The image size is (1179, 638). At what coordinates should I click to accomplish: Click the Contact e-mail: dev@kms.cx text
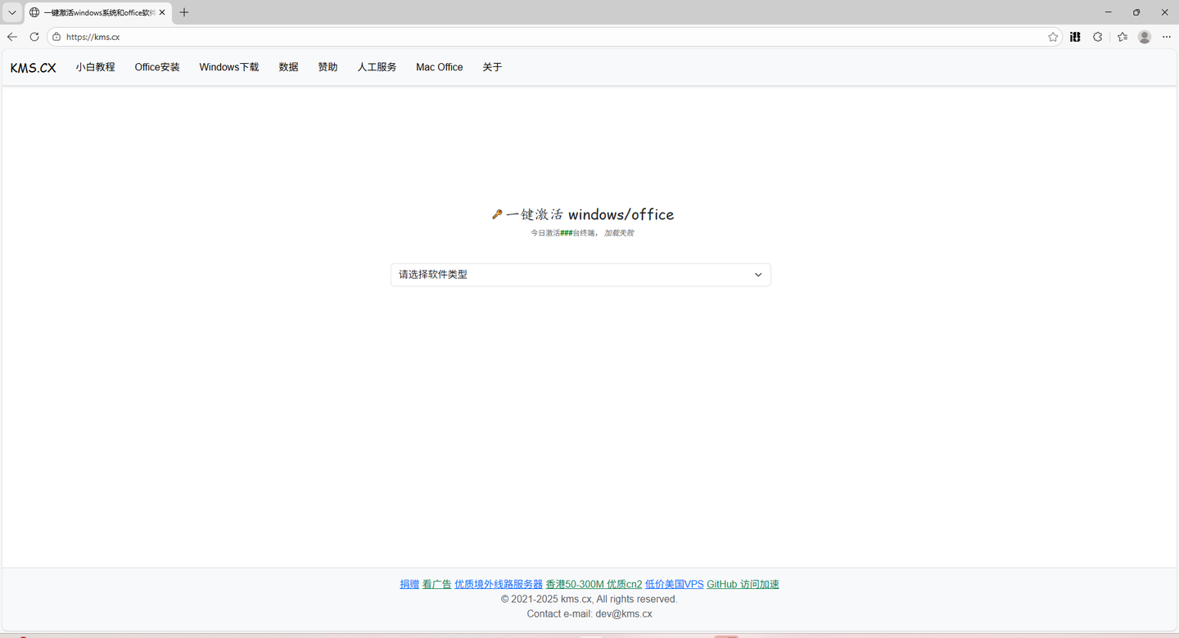(x=589, y=613)
